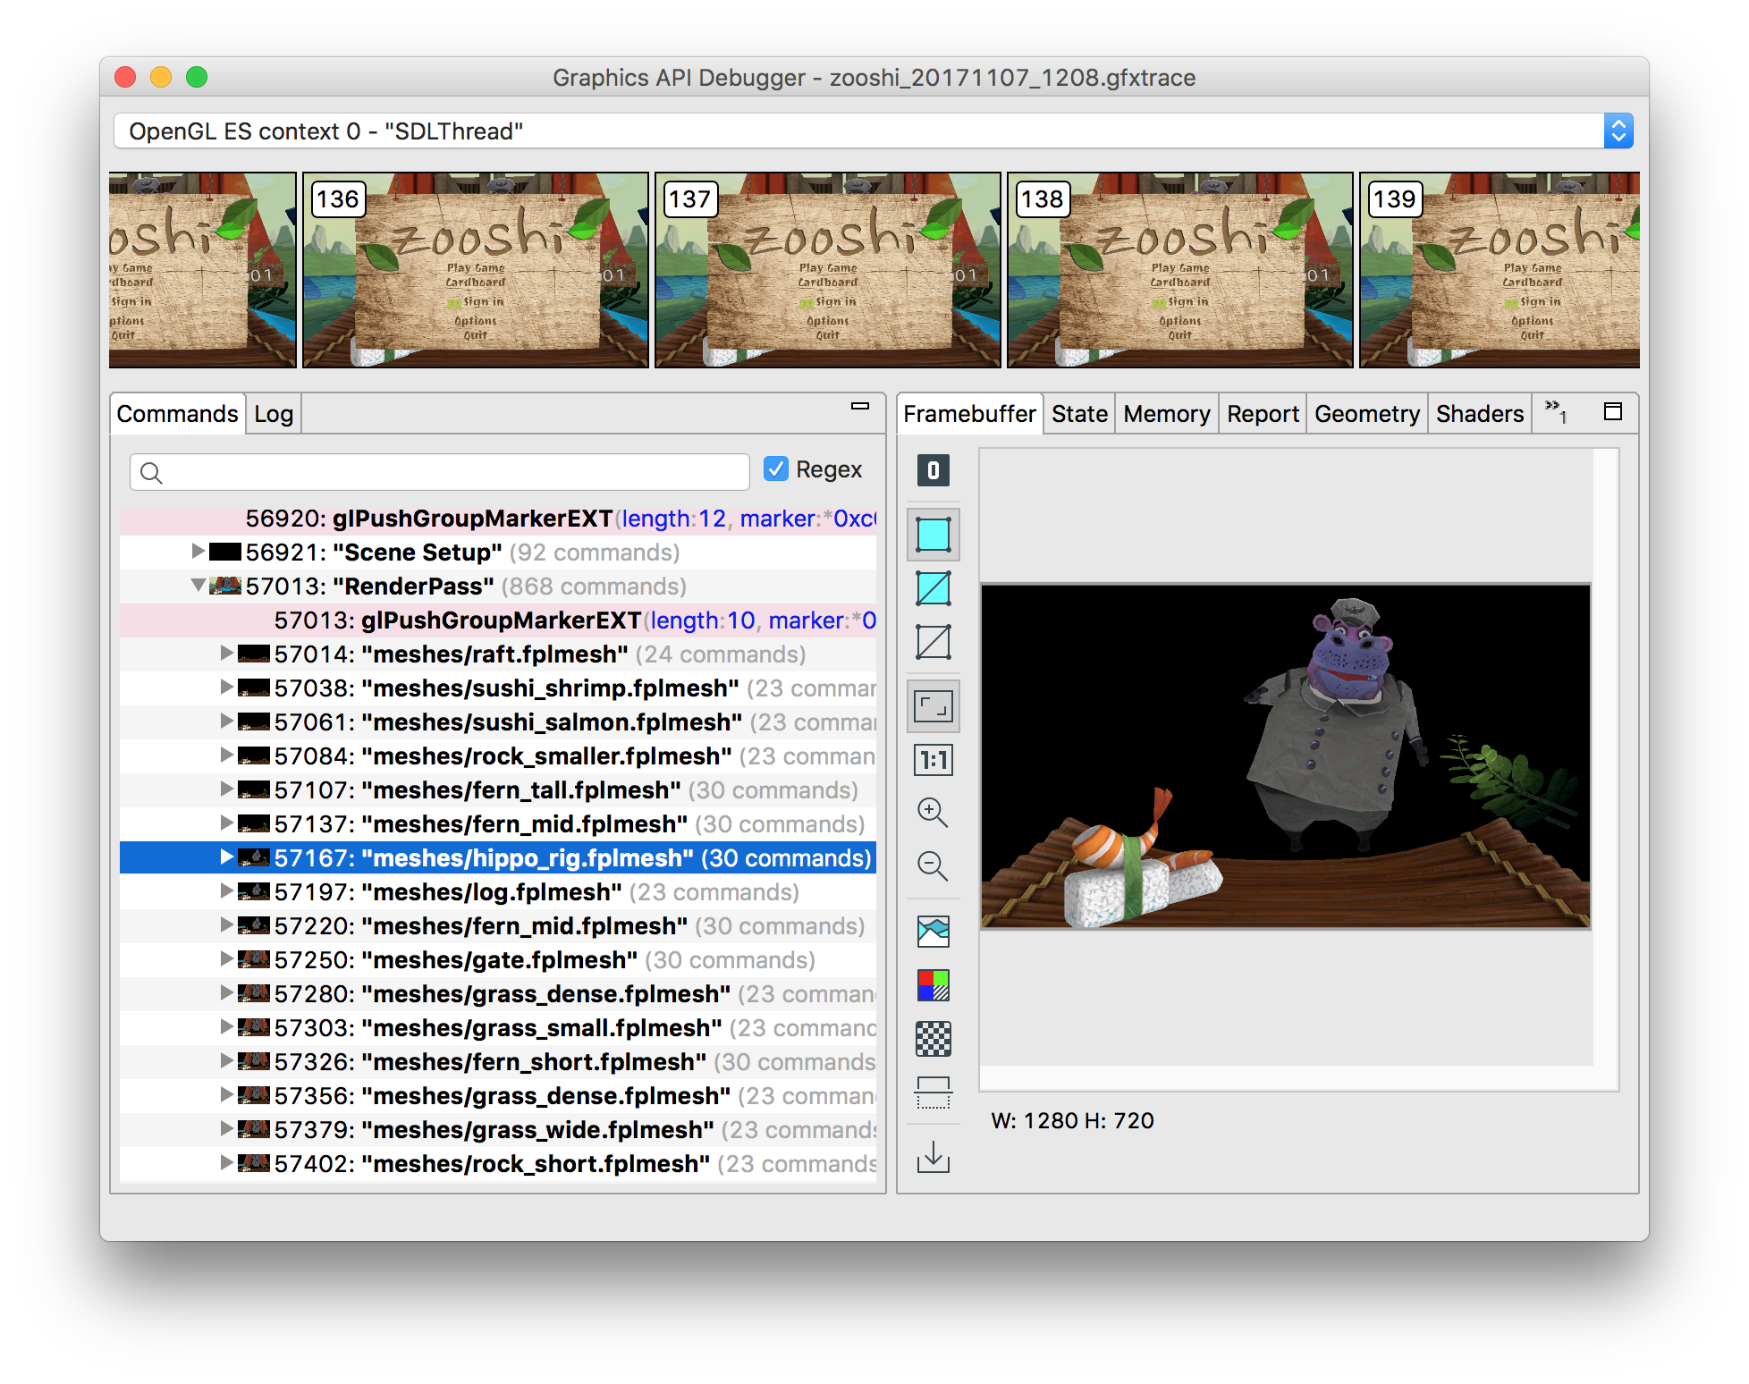The width and height of the screenshot is (1749, 1384).
Task: Select 57280 meshes/grass_dense.fplmesh row
Action: pyautogui.click(x=498, y=994)
